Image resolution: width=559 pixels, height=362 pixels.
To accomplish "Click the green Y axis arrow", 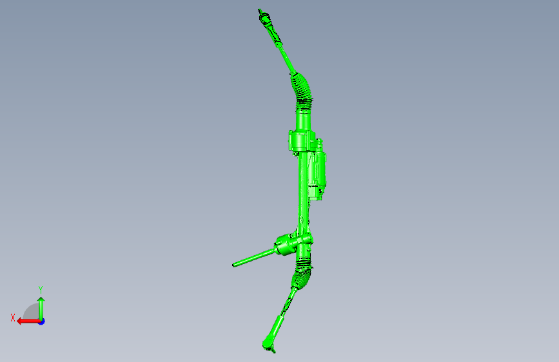I will (x=41, y=308).
